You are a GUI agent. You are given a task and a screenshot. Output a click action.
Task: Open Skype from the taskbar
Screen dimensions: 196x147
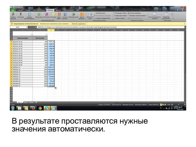[47, 108]
